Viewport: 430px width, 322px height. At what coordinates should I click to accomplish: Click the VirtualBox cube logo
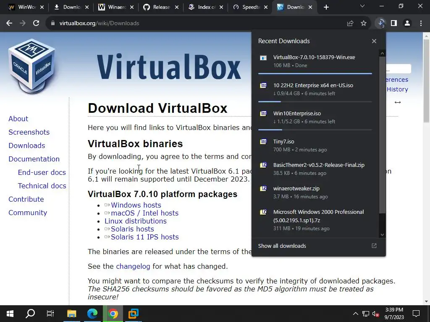coord(32,66)
